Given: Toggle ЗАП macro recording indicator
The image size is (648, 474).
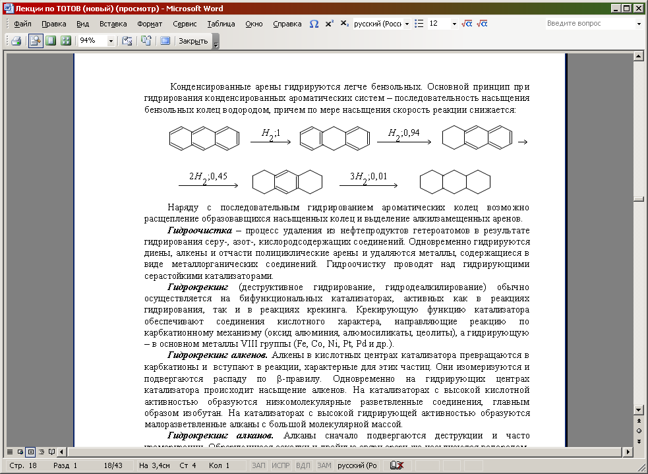Looking at the screenshot, I should (258, 465).
